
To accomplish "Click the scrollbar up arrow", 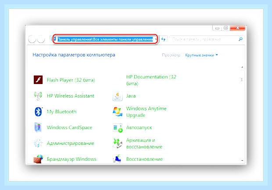I will [x=242, y=67].
